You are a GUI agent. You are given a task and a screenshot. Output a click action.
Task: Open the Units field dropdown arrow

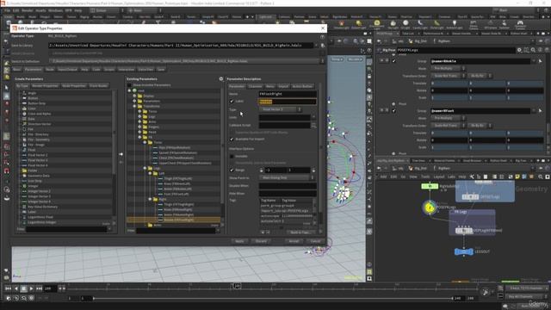[313, 117]
